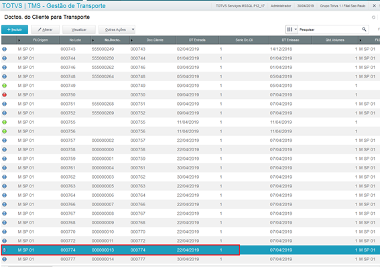Select the cell with document number 000000004

tap(103, 168)
